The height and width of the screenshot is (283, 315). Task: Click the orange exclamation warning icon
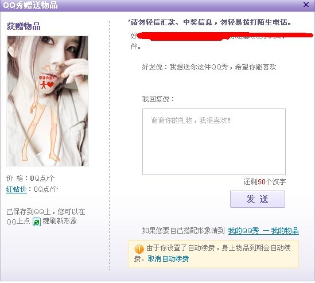pyautogui.click(x=139, y=249)
